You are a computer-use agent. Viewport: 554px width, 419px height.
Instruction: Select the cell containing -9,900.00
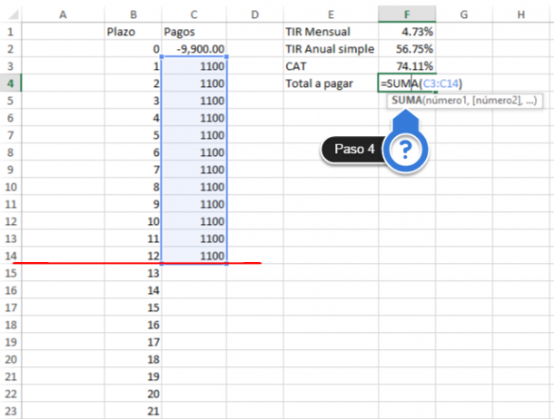193,48
